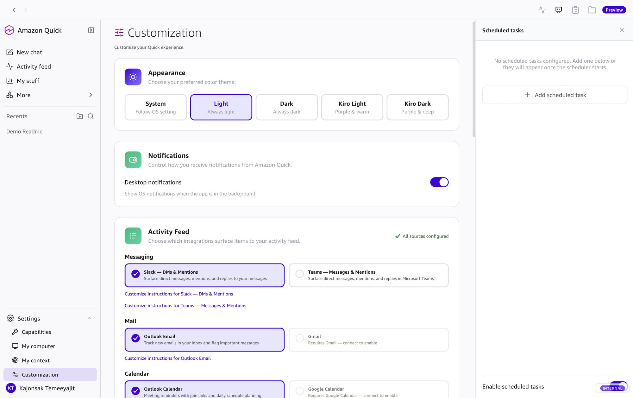
Task: Open Capabilities settings
Action: coord(50,332)
